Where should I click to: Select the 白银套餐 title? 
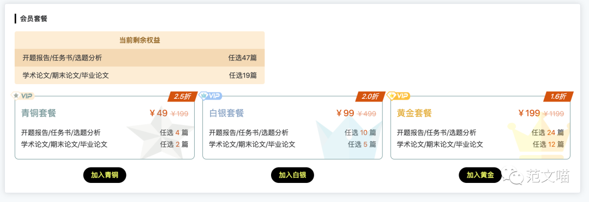[226, 113]
